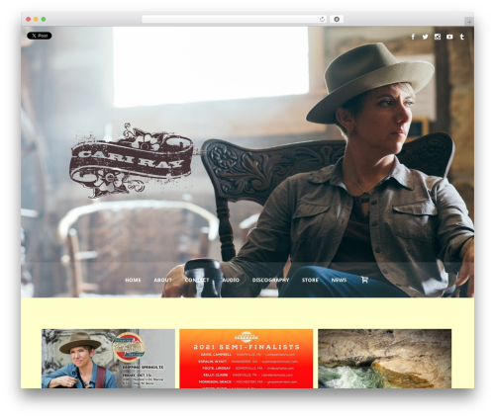
Task: Open the 2021 Semi-Finalists poster thumbnail
Action: pos(247,359)
